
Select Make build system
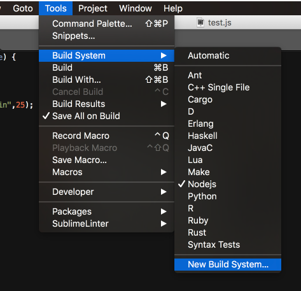click(x=228, y=172)
